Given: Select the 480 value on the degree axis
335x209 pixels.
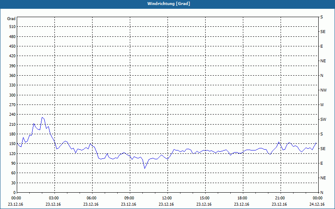Looking at the screenshot, I should (13, 37).
